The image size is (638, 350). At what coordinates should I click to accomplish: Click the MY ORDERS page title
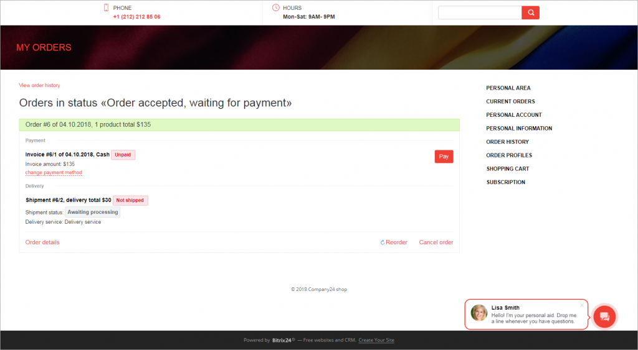[44, 47]
